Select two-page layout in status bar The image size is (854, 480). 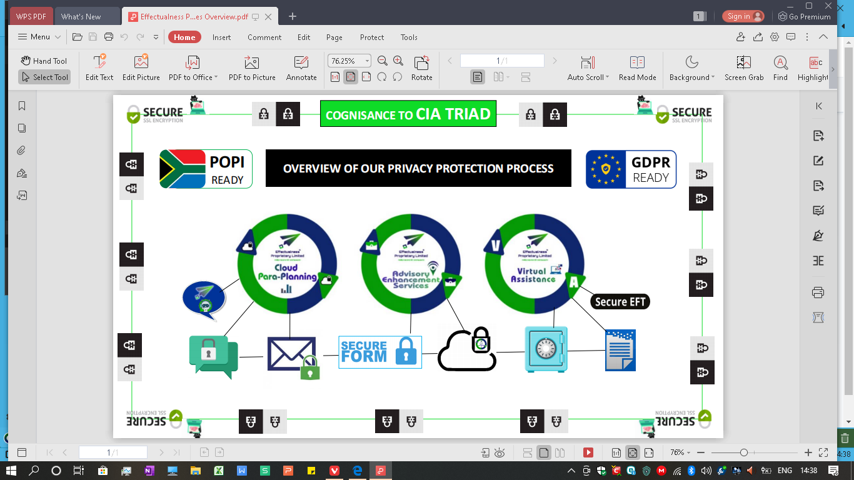point(560,452)
